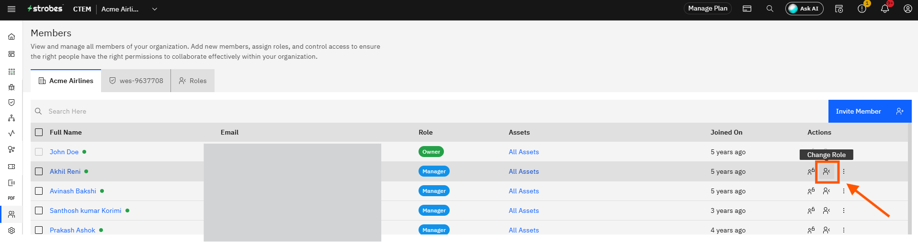Click asset access icon for Santhosh kumar Korimi
918x242 pixels.
[x=811, y=210]
